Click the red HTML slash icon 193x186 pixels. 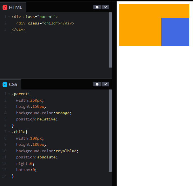(5, 7)
